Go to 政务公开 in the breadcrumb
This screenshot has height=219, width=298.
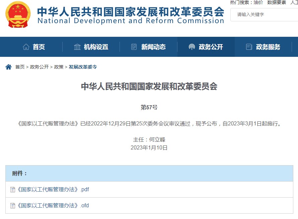coord(39,67)
